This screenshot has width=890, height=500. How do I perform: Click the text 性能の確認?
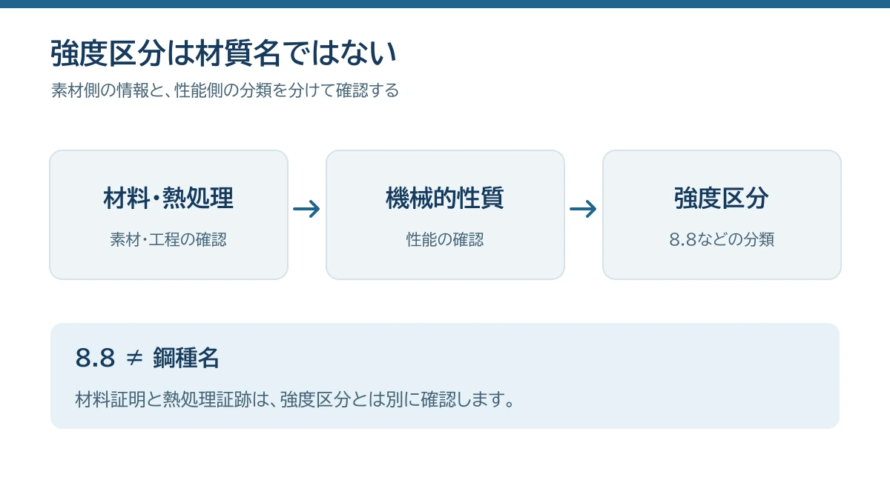point(445,240)
